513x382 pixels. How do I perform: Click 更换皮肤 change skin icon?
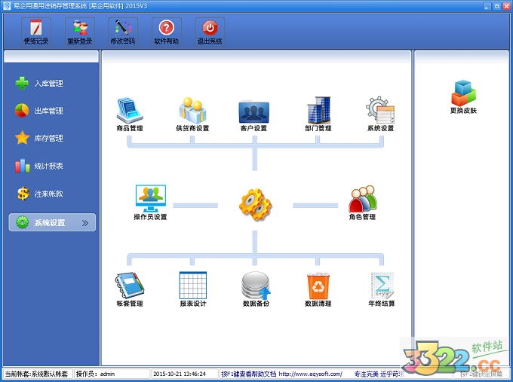click(x=463, y=96)
